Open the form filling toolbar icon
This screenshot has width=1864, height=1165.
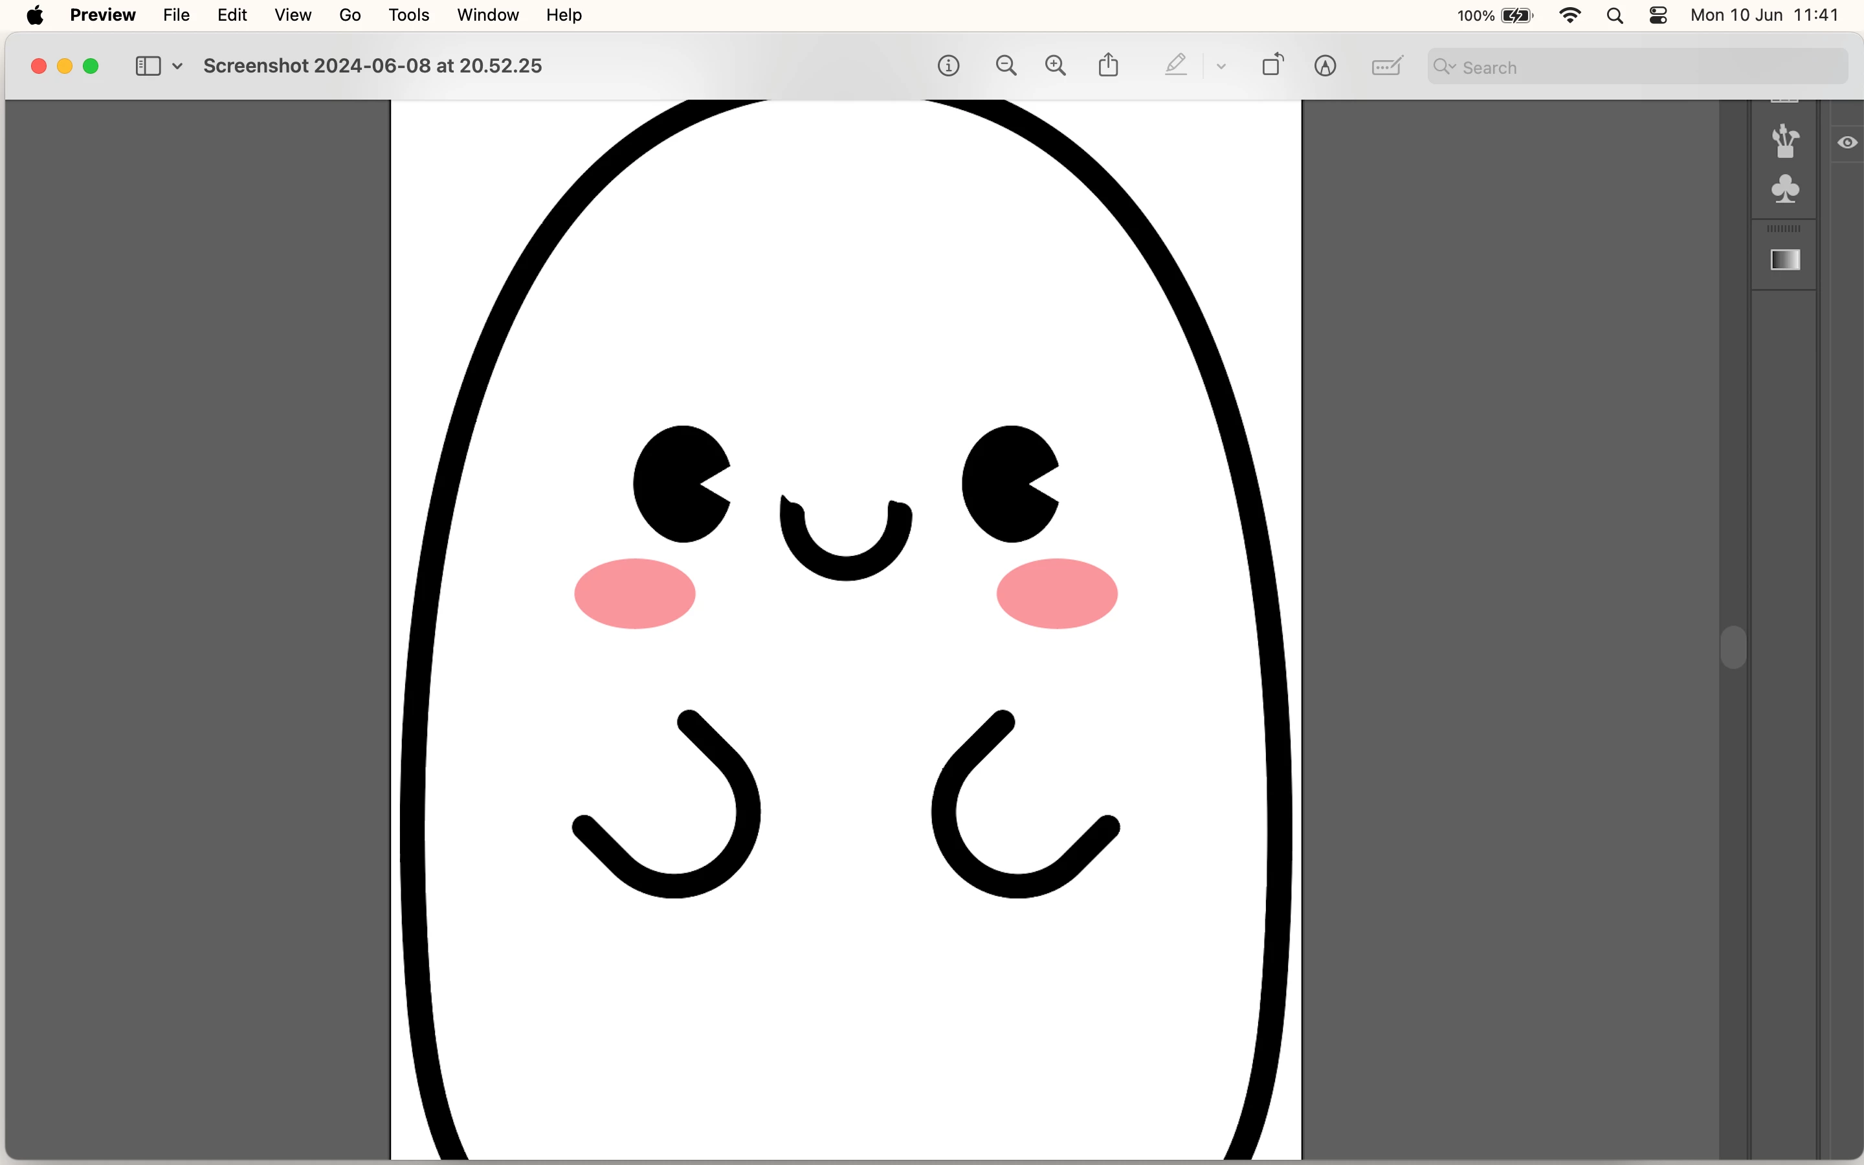tap(1386, 66)
